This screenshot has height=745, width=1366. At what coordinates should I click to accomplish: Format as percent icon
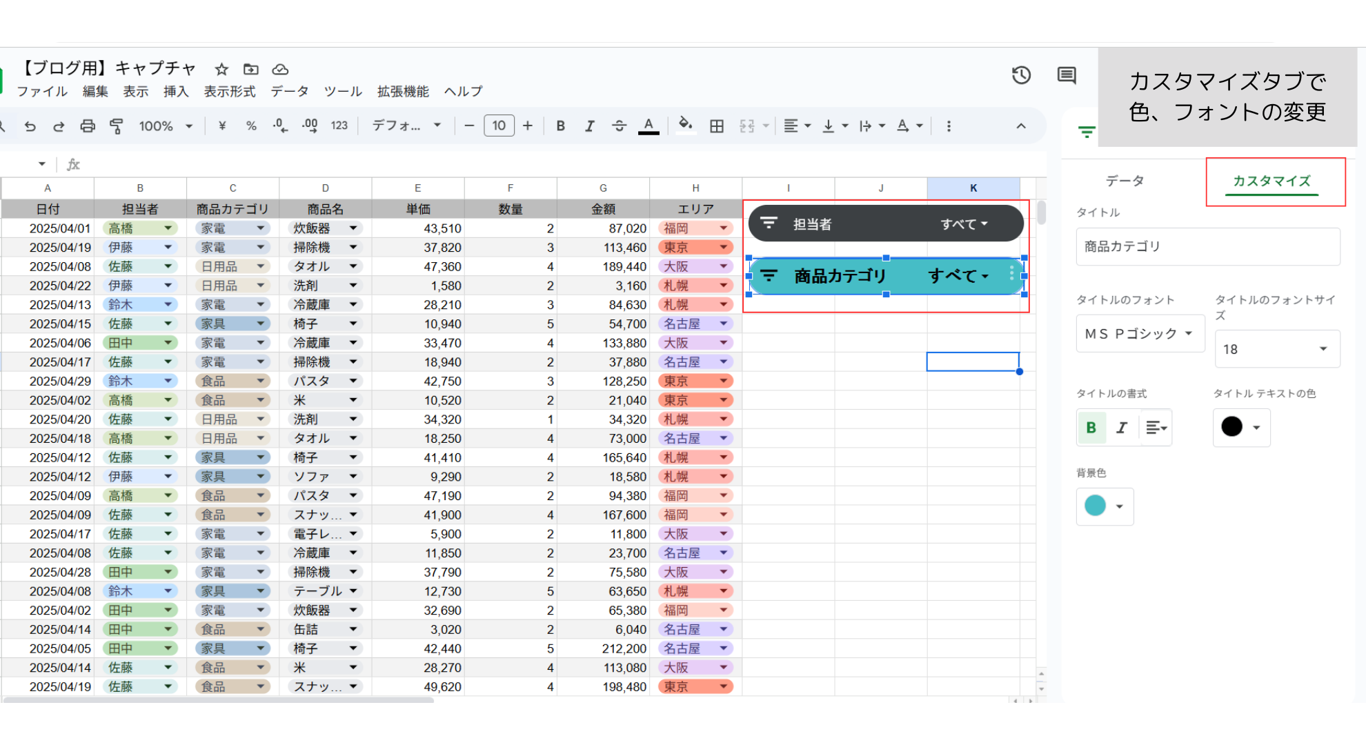coord(251,126)
